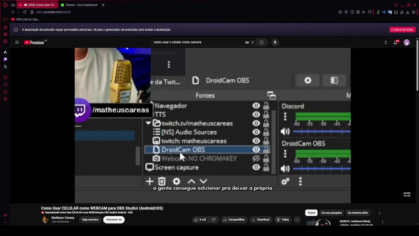Click the page vertical scrollbar thumb

coord(417,66)
